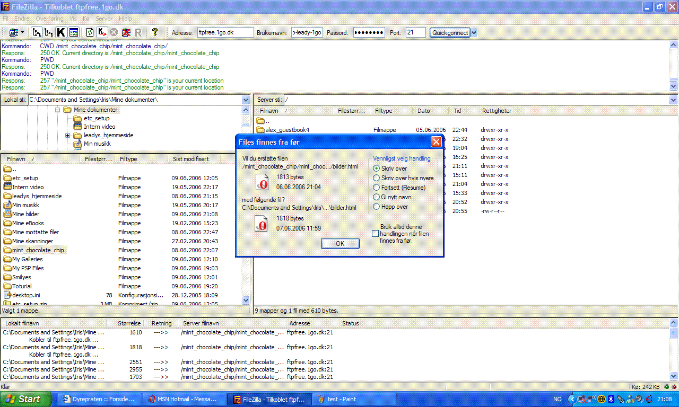The width and height of the screenshot is (679, 407).
Task: Toggle the message log view icon
Action: (73, 32)
